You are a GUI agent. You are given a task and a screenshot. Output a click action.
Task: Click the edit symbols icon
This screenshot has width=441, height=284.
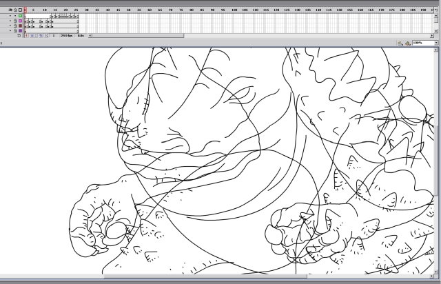click(407, 43)
